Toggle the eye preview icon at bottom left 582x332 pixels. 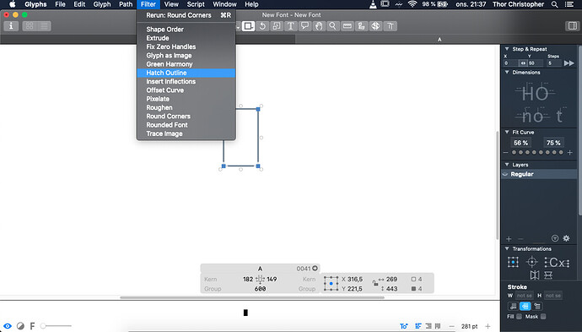pyautogui.click(x=8, y=326)
